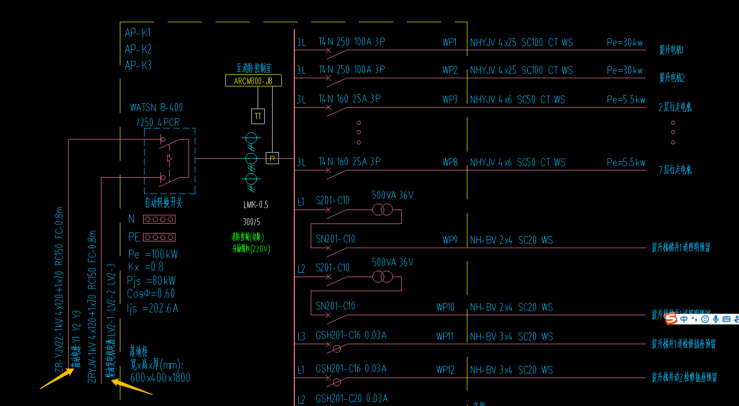Select the TT symbol box
Viewport: 739px width, 406px height.
tap(258, 116)
